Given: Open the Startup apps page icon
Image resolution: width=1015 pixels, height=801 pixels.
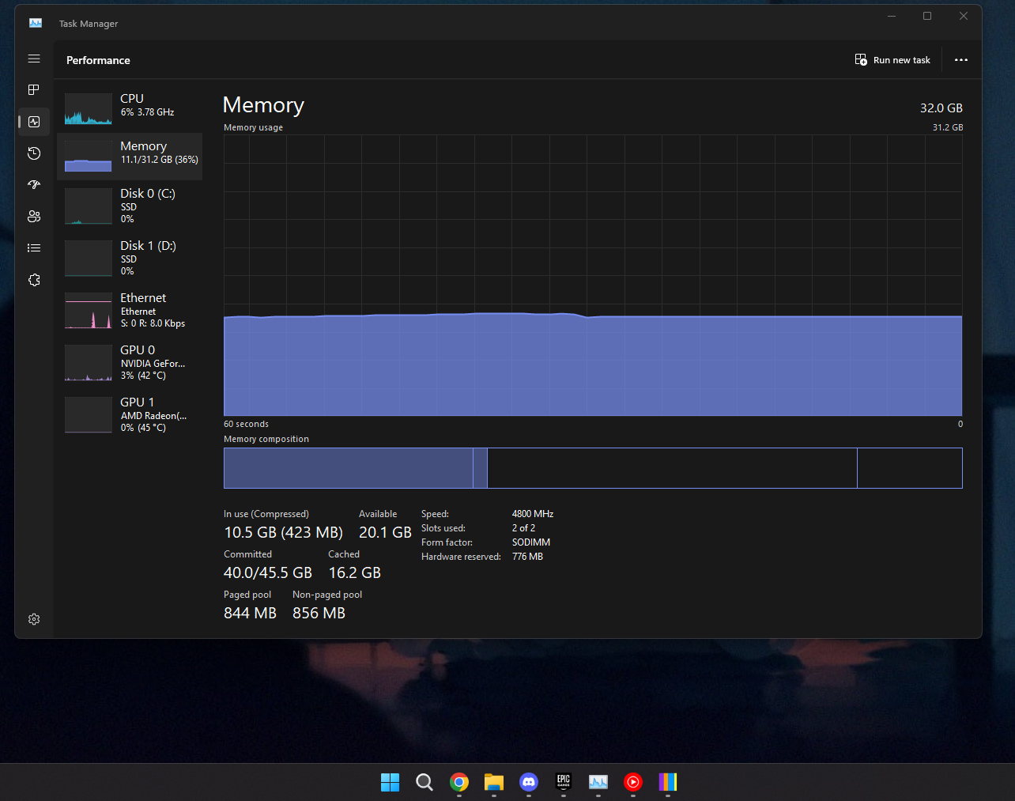Looking at the screenshot, I should coord(34,185).
